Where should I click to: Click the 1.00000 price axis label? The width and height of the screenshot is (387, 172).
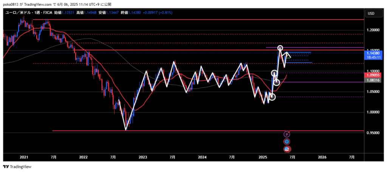(x=373, y=112)
